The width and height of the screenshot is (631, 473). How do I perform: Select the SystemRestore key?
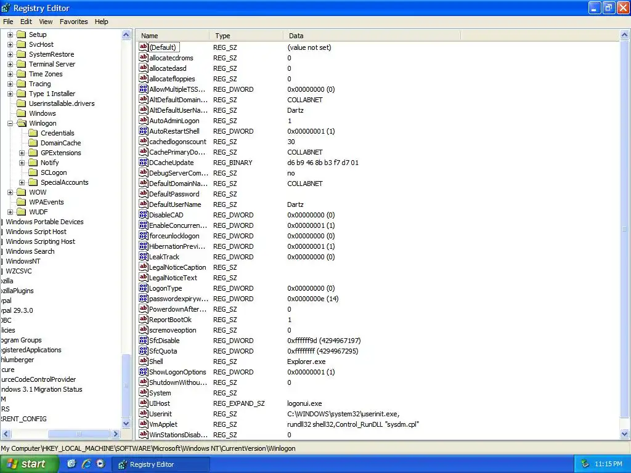click(52, 54)
